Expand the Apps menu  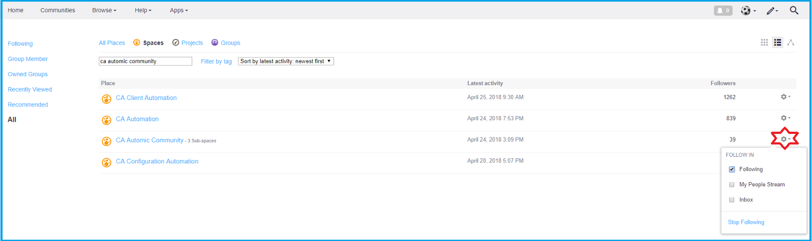[179, 10]
